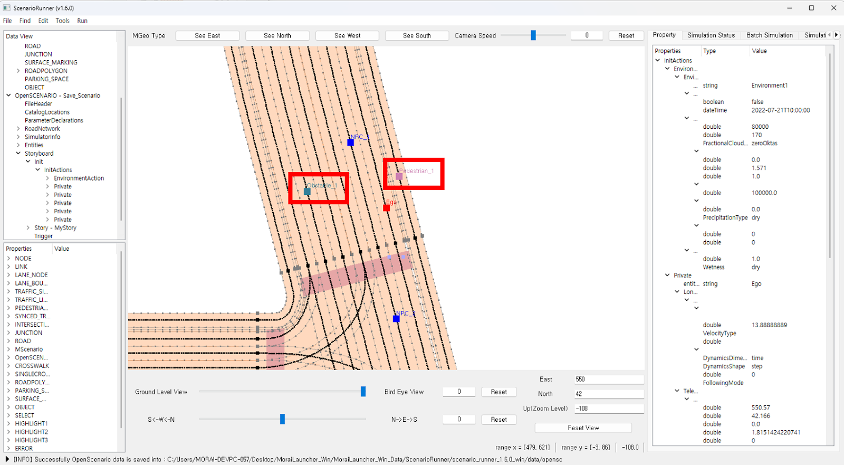Viewport: 844px width, 465px height.
Task: Open the Tools menu
Action: (62, 21)
